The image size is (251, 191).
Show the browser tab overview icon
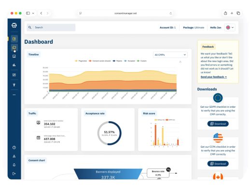[x=238, y=13]
